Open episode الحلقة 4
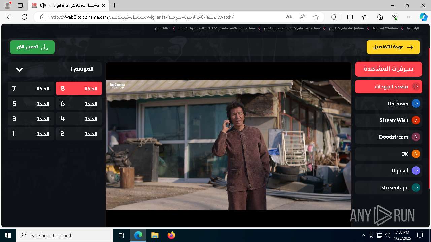The width and height of the screenshot is (431, 242). 79,119
